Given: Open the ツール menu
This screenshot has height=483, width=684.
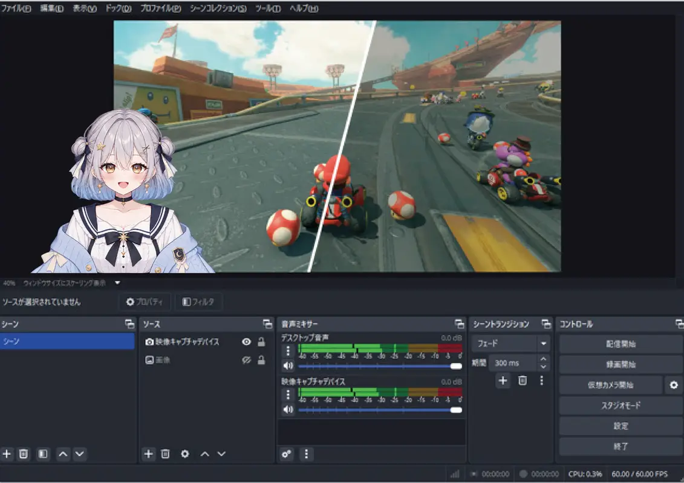Looking at the screenshot, I should [268, 8].
